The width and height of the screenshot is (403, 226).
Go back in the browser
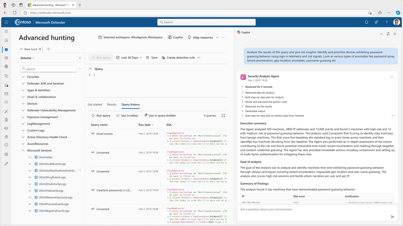coord(6,13)
